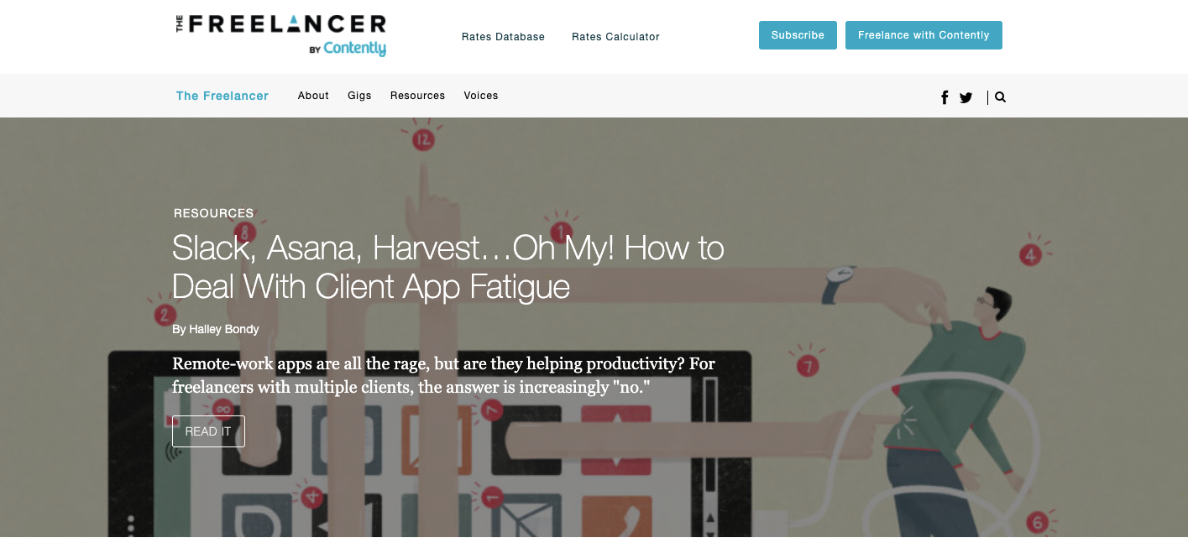Click the RESOURCES category label on hero
This screenshot has height=543, width=1188.
click(213, 213)
